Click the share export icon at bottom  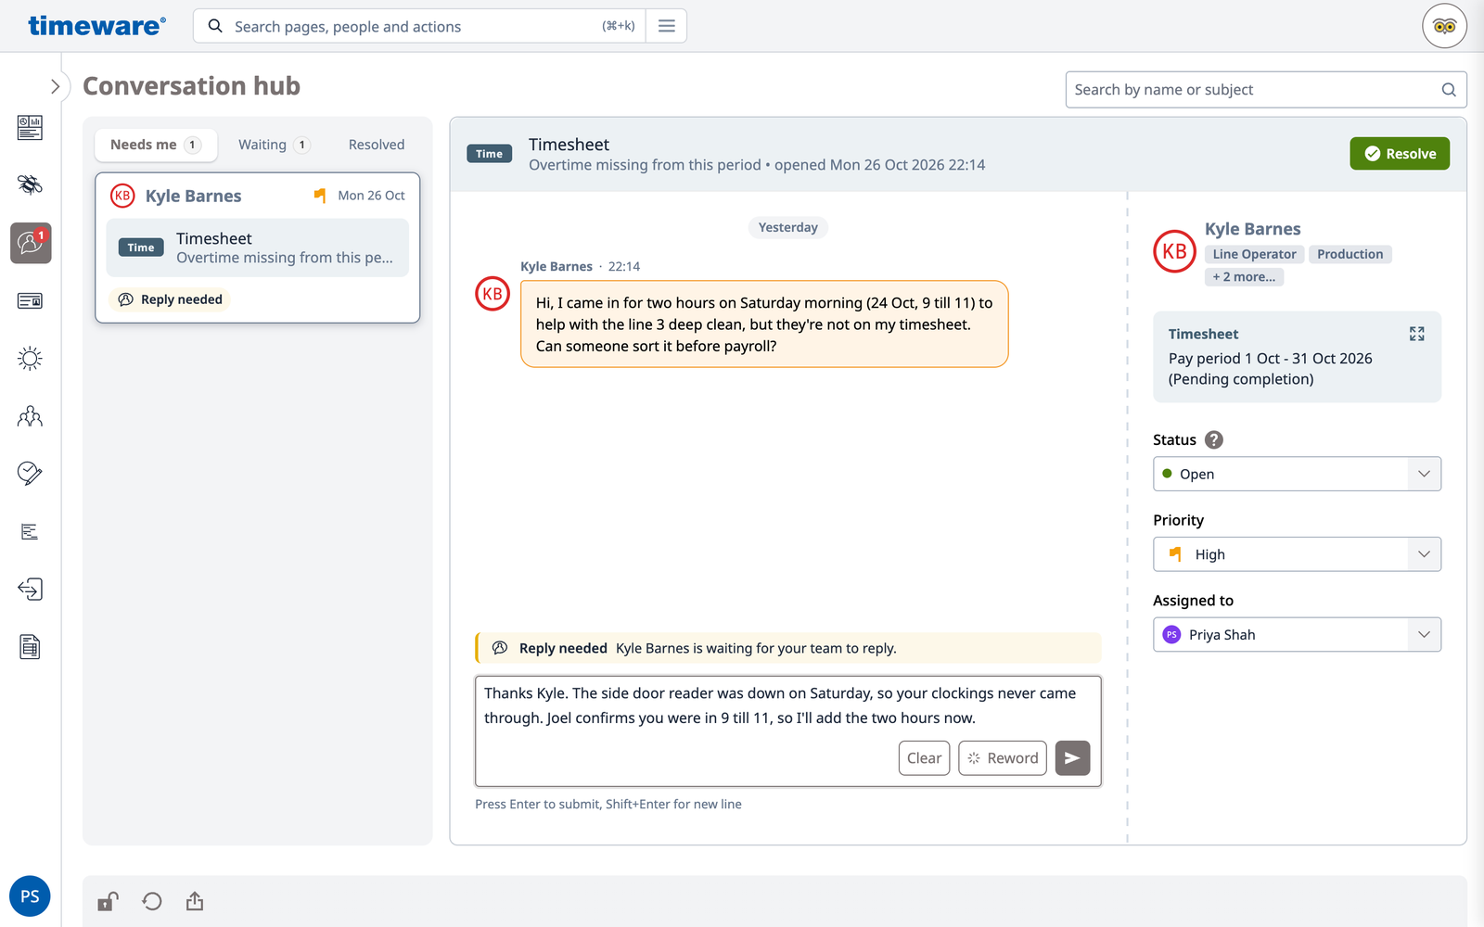pyautogui.click(x=195, y=901)
